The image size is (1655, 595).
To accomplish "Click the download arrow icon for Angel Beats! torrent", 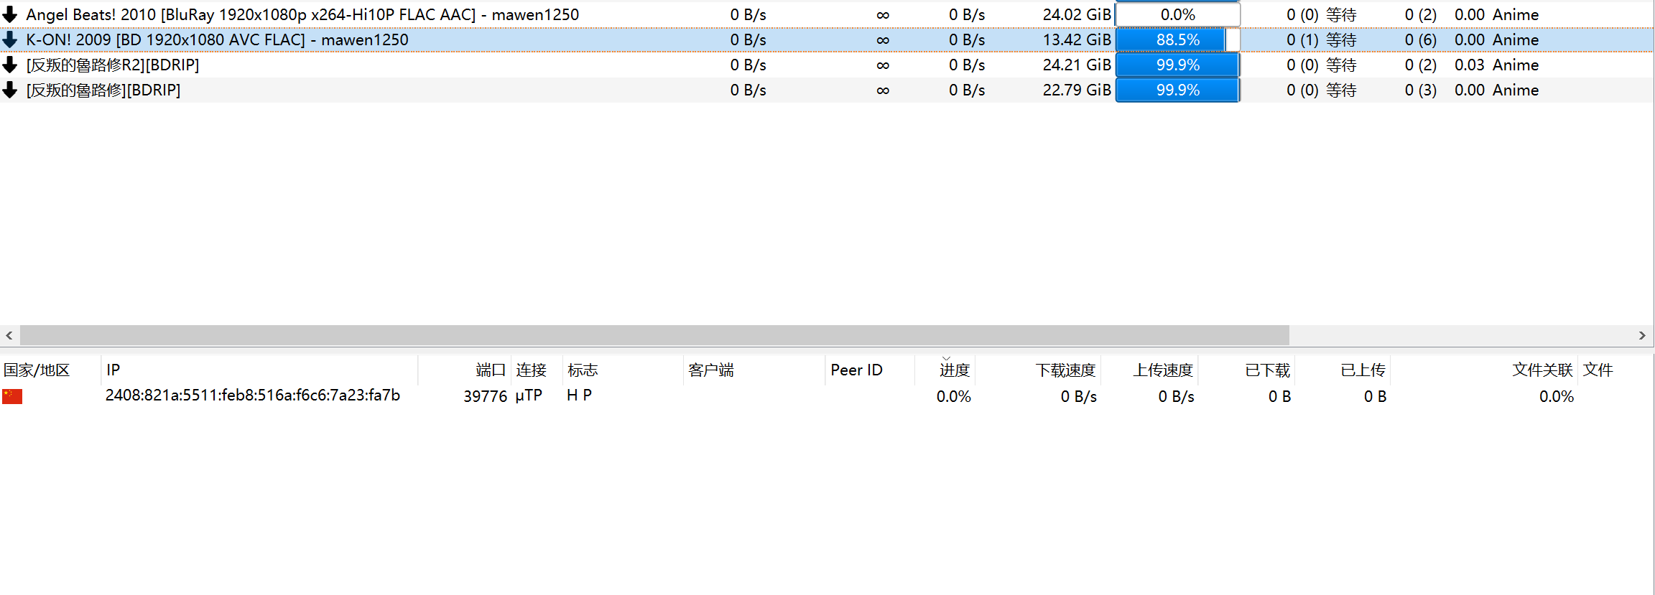I will [x=10, y=14].
